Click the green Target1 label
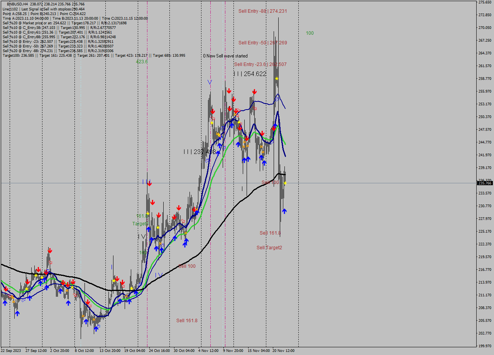494x355 pixels. click(x=140, y=224)
